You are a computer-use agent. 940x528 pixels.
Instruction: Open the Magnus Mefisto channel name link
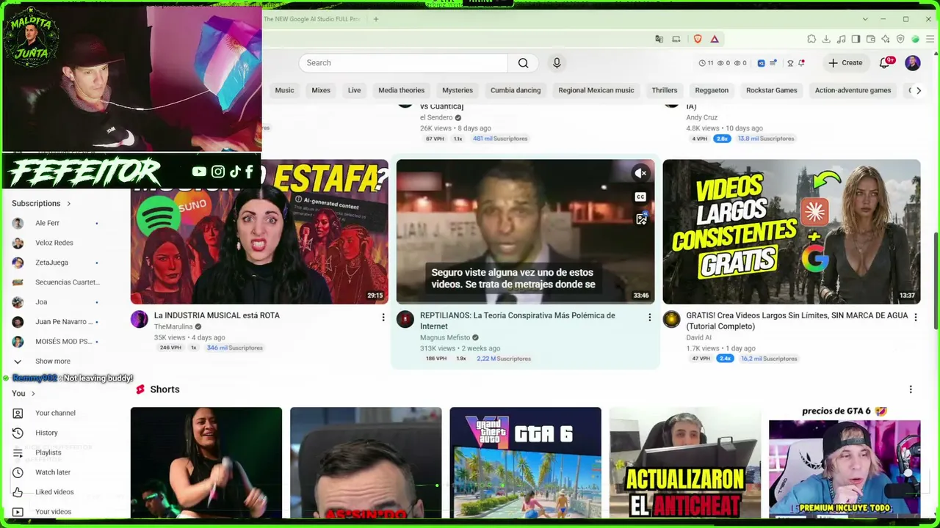(445, 337)
